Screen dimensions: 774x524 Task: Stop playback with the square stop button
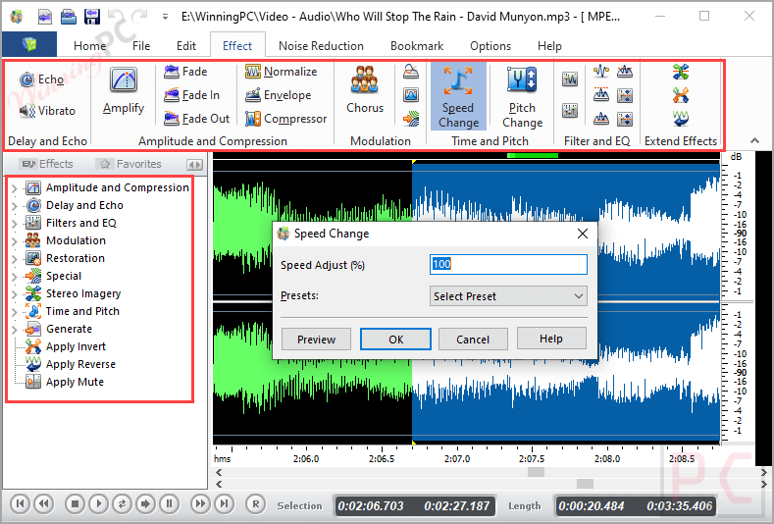pyautogui.click(x=75, y=503)
